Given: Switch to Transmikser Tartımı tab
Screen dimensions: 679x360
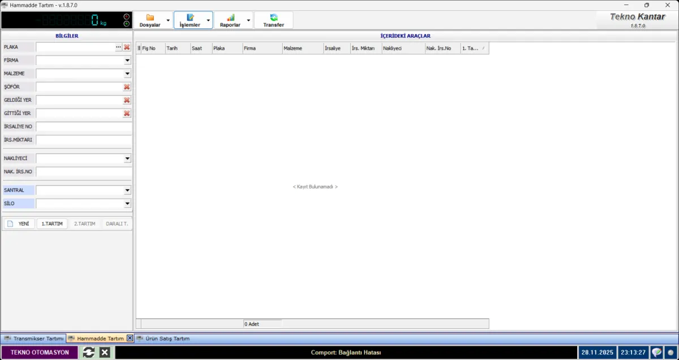Looking at the screenshot, I should [33, 338].
